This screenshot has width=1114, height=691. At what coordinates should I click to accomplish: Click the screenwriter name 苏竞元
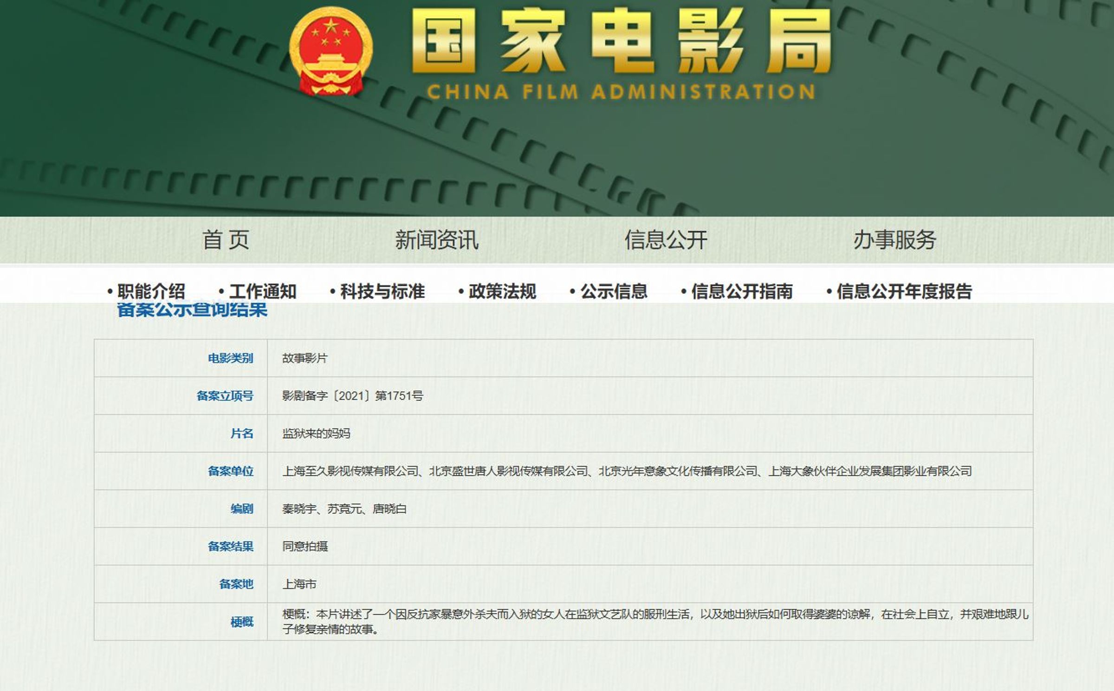344,509
